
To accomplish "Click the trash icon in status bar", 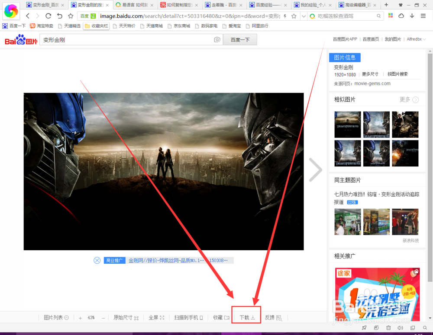I will coord(388,328).
